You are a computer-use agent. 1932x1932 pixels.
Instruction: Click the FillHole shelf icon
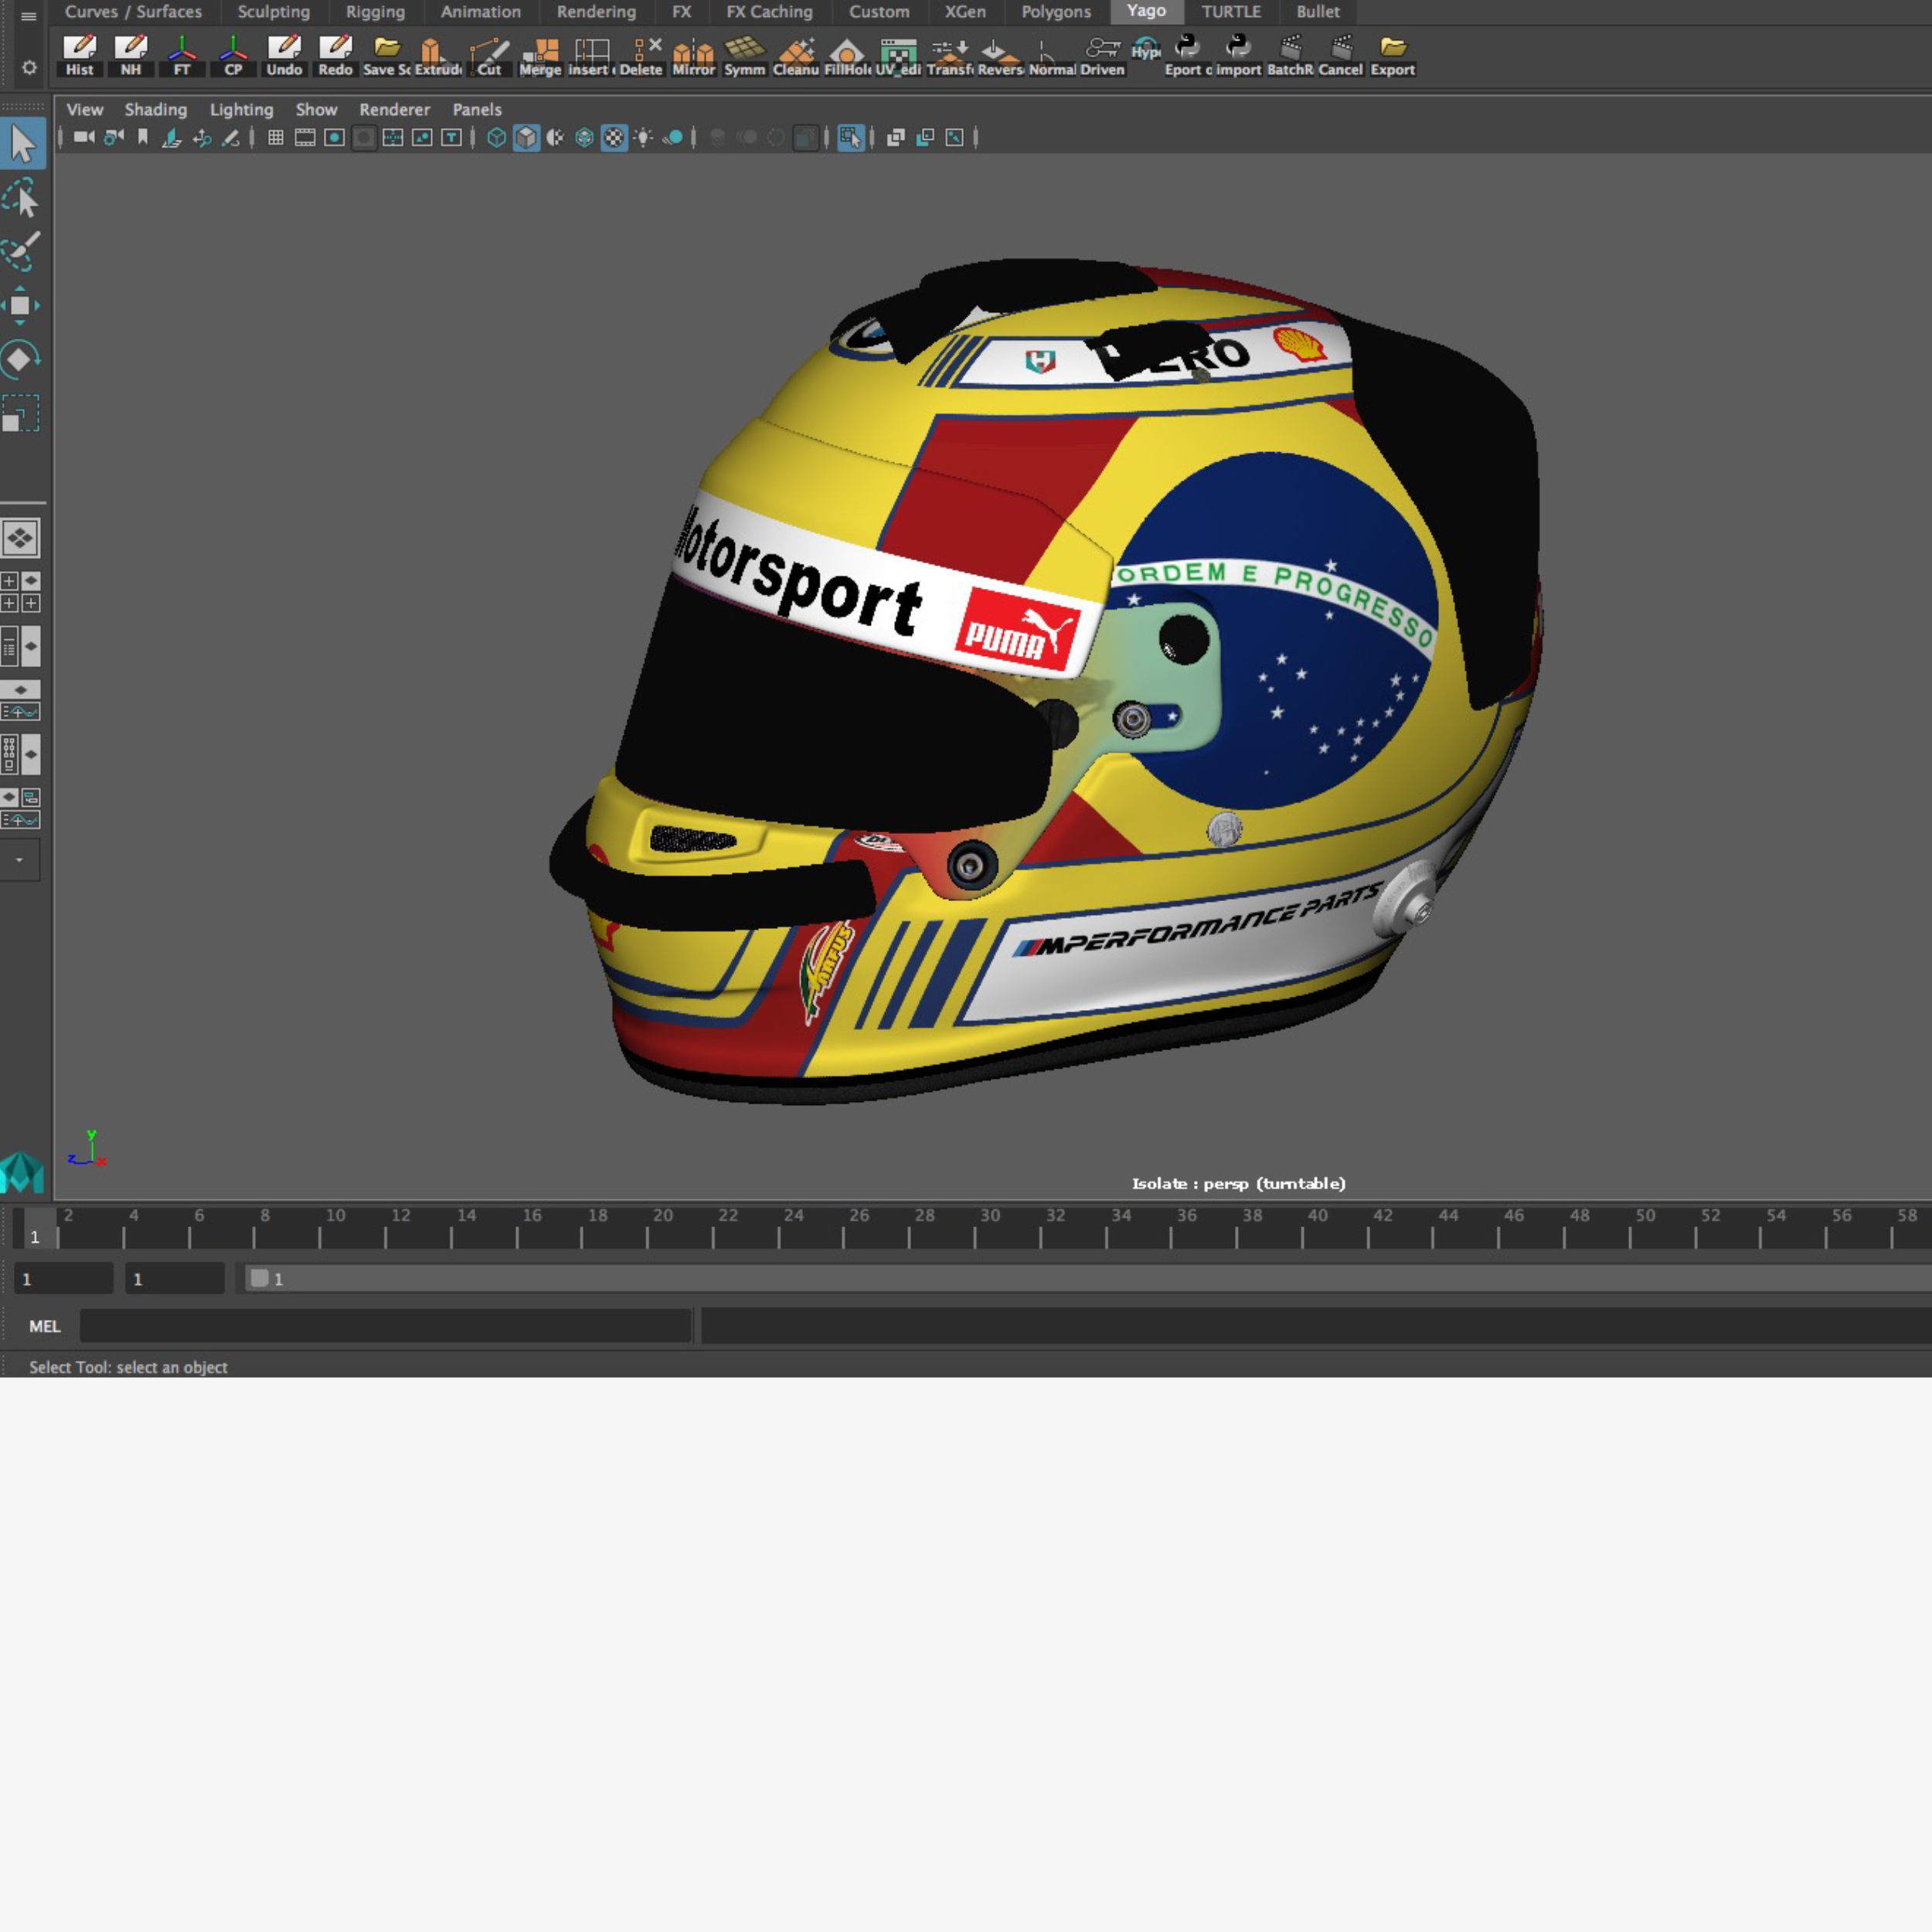coord(847,56)
